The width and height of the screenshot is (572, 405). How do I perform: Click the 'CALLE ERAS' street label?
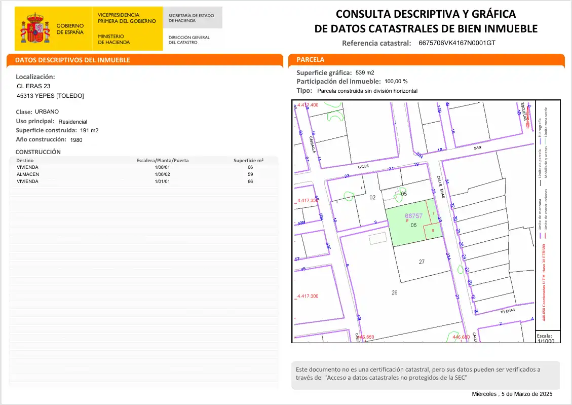pyautogui.click(x=441, y=187)
